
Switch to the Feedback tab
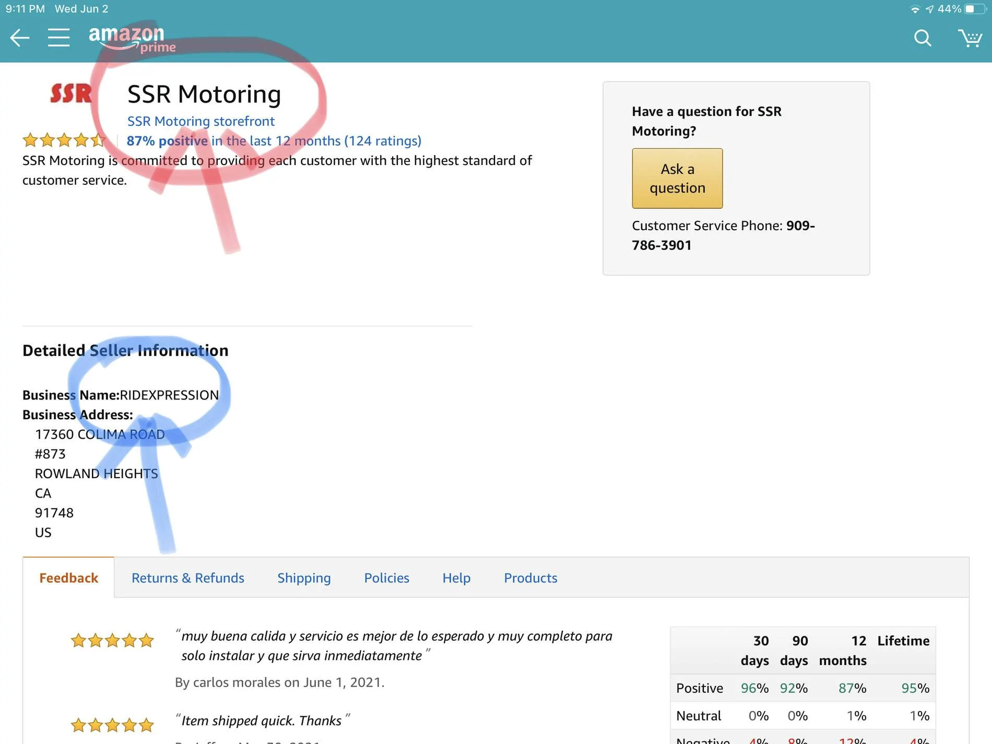68,578
